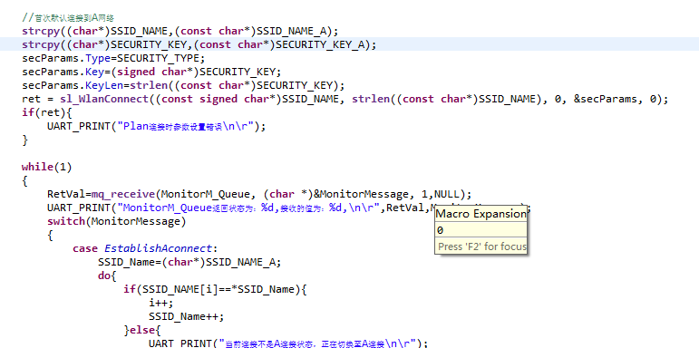Click the if(ret) condition
Image resolution: width=699 pixels, height=348 pixels.
click(x=44, y=112)
